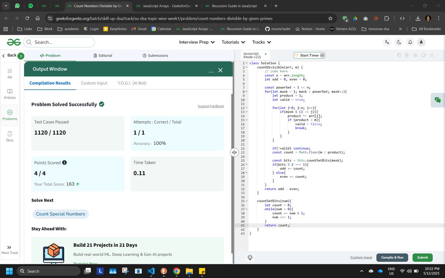
Task: Minimize the Output Window
Action: click(x=211, y=71)
